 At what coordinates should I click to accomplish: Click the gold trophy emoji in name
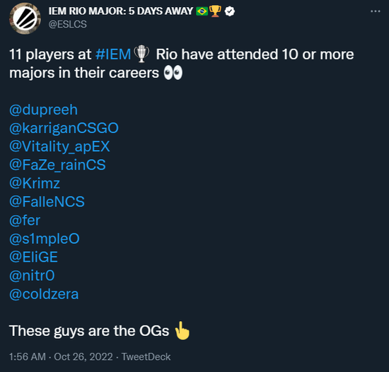pos(215,11)
